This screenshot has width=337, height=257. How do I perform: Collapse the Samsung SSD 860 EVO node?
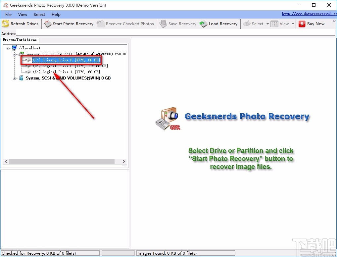14,54
